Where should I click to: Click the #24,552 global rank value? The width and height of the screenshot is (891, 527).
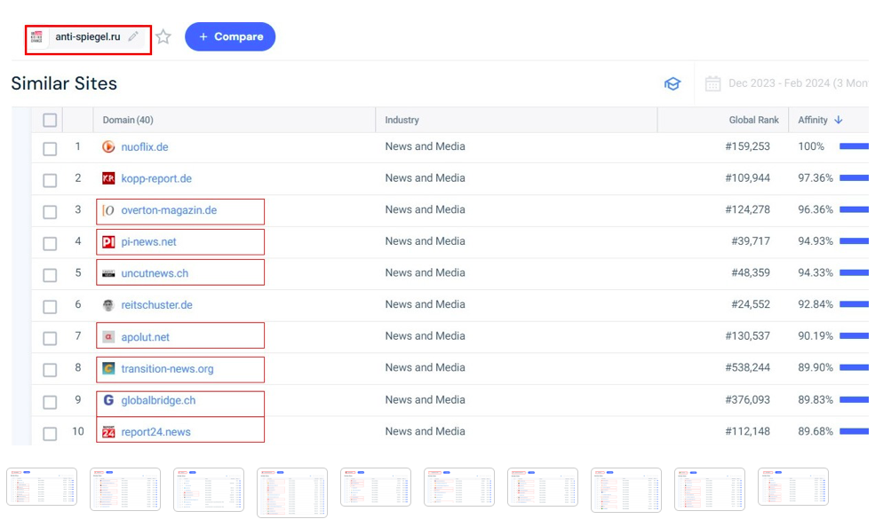[751, 304]
